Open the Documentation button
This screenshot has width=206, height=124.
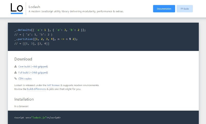(x=164, y=9)
